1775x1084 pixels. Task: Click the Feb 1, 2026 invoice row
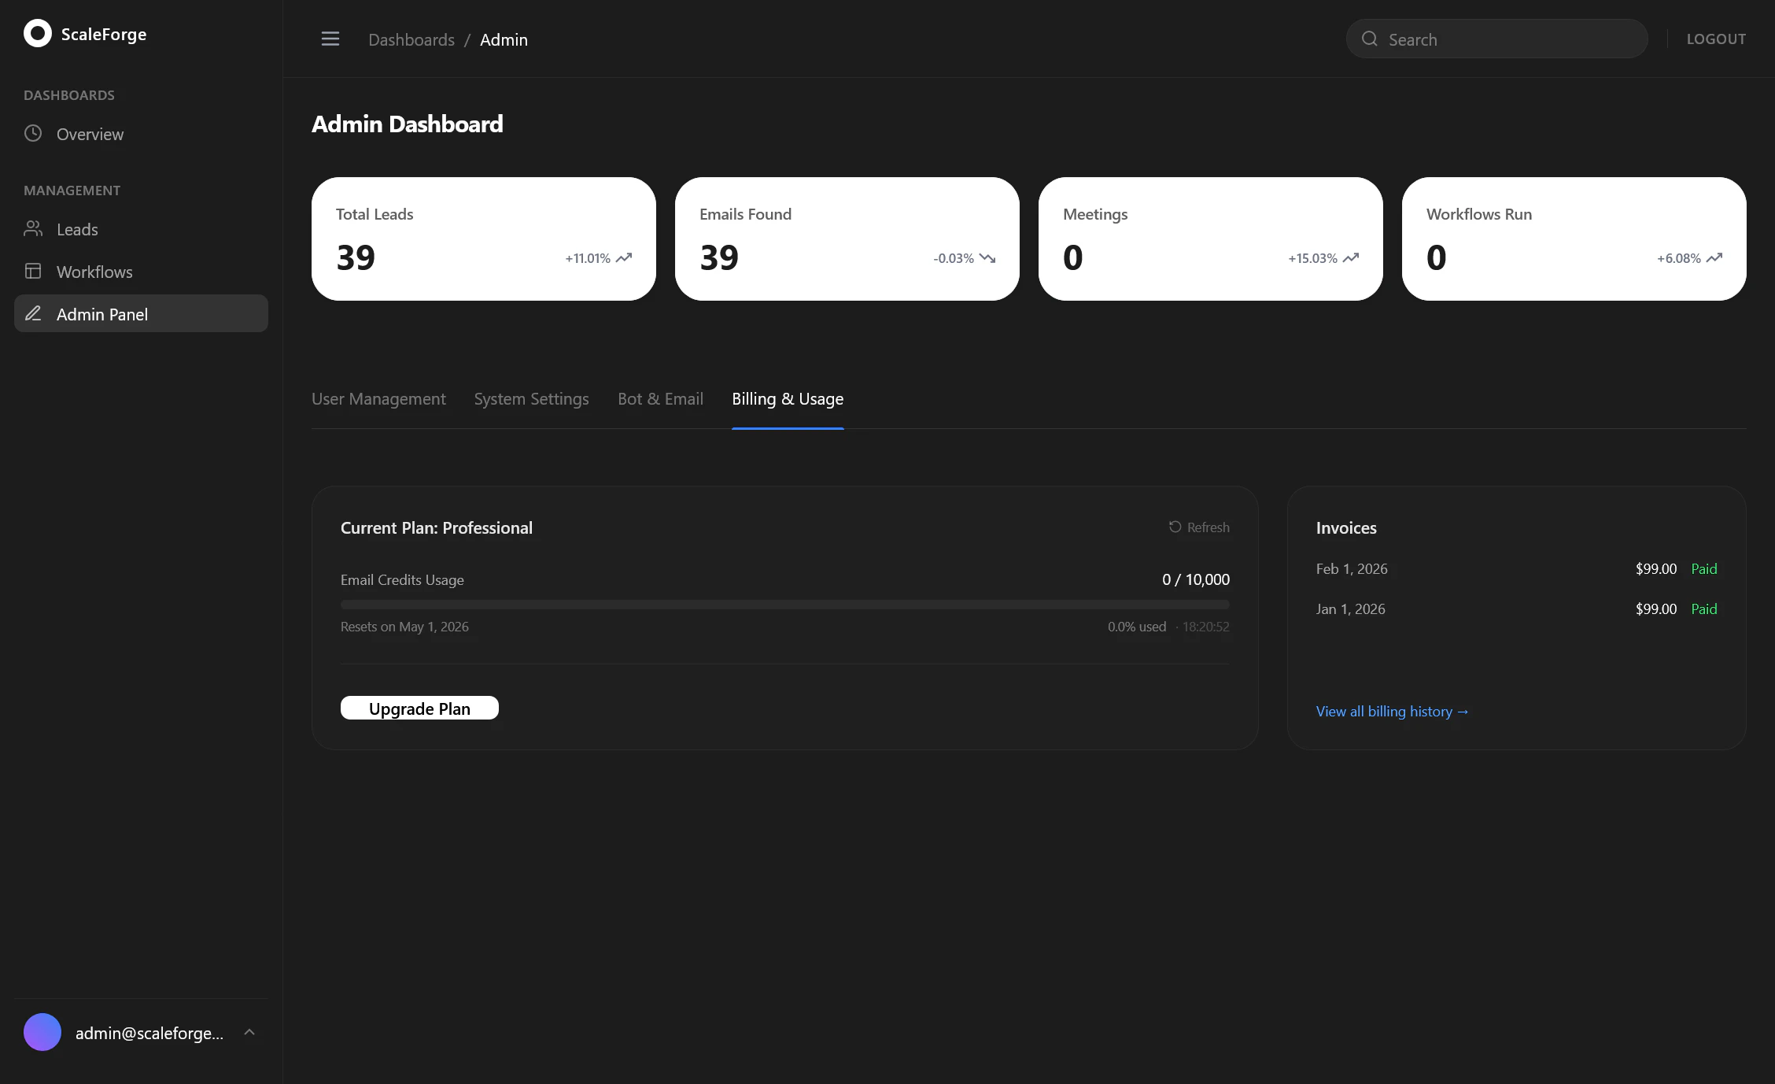1517,569
